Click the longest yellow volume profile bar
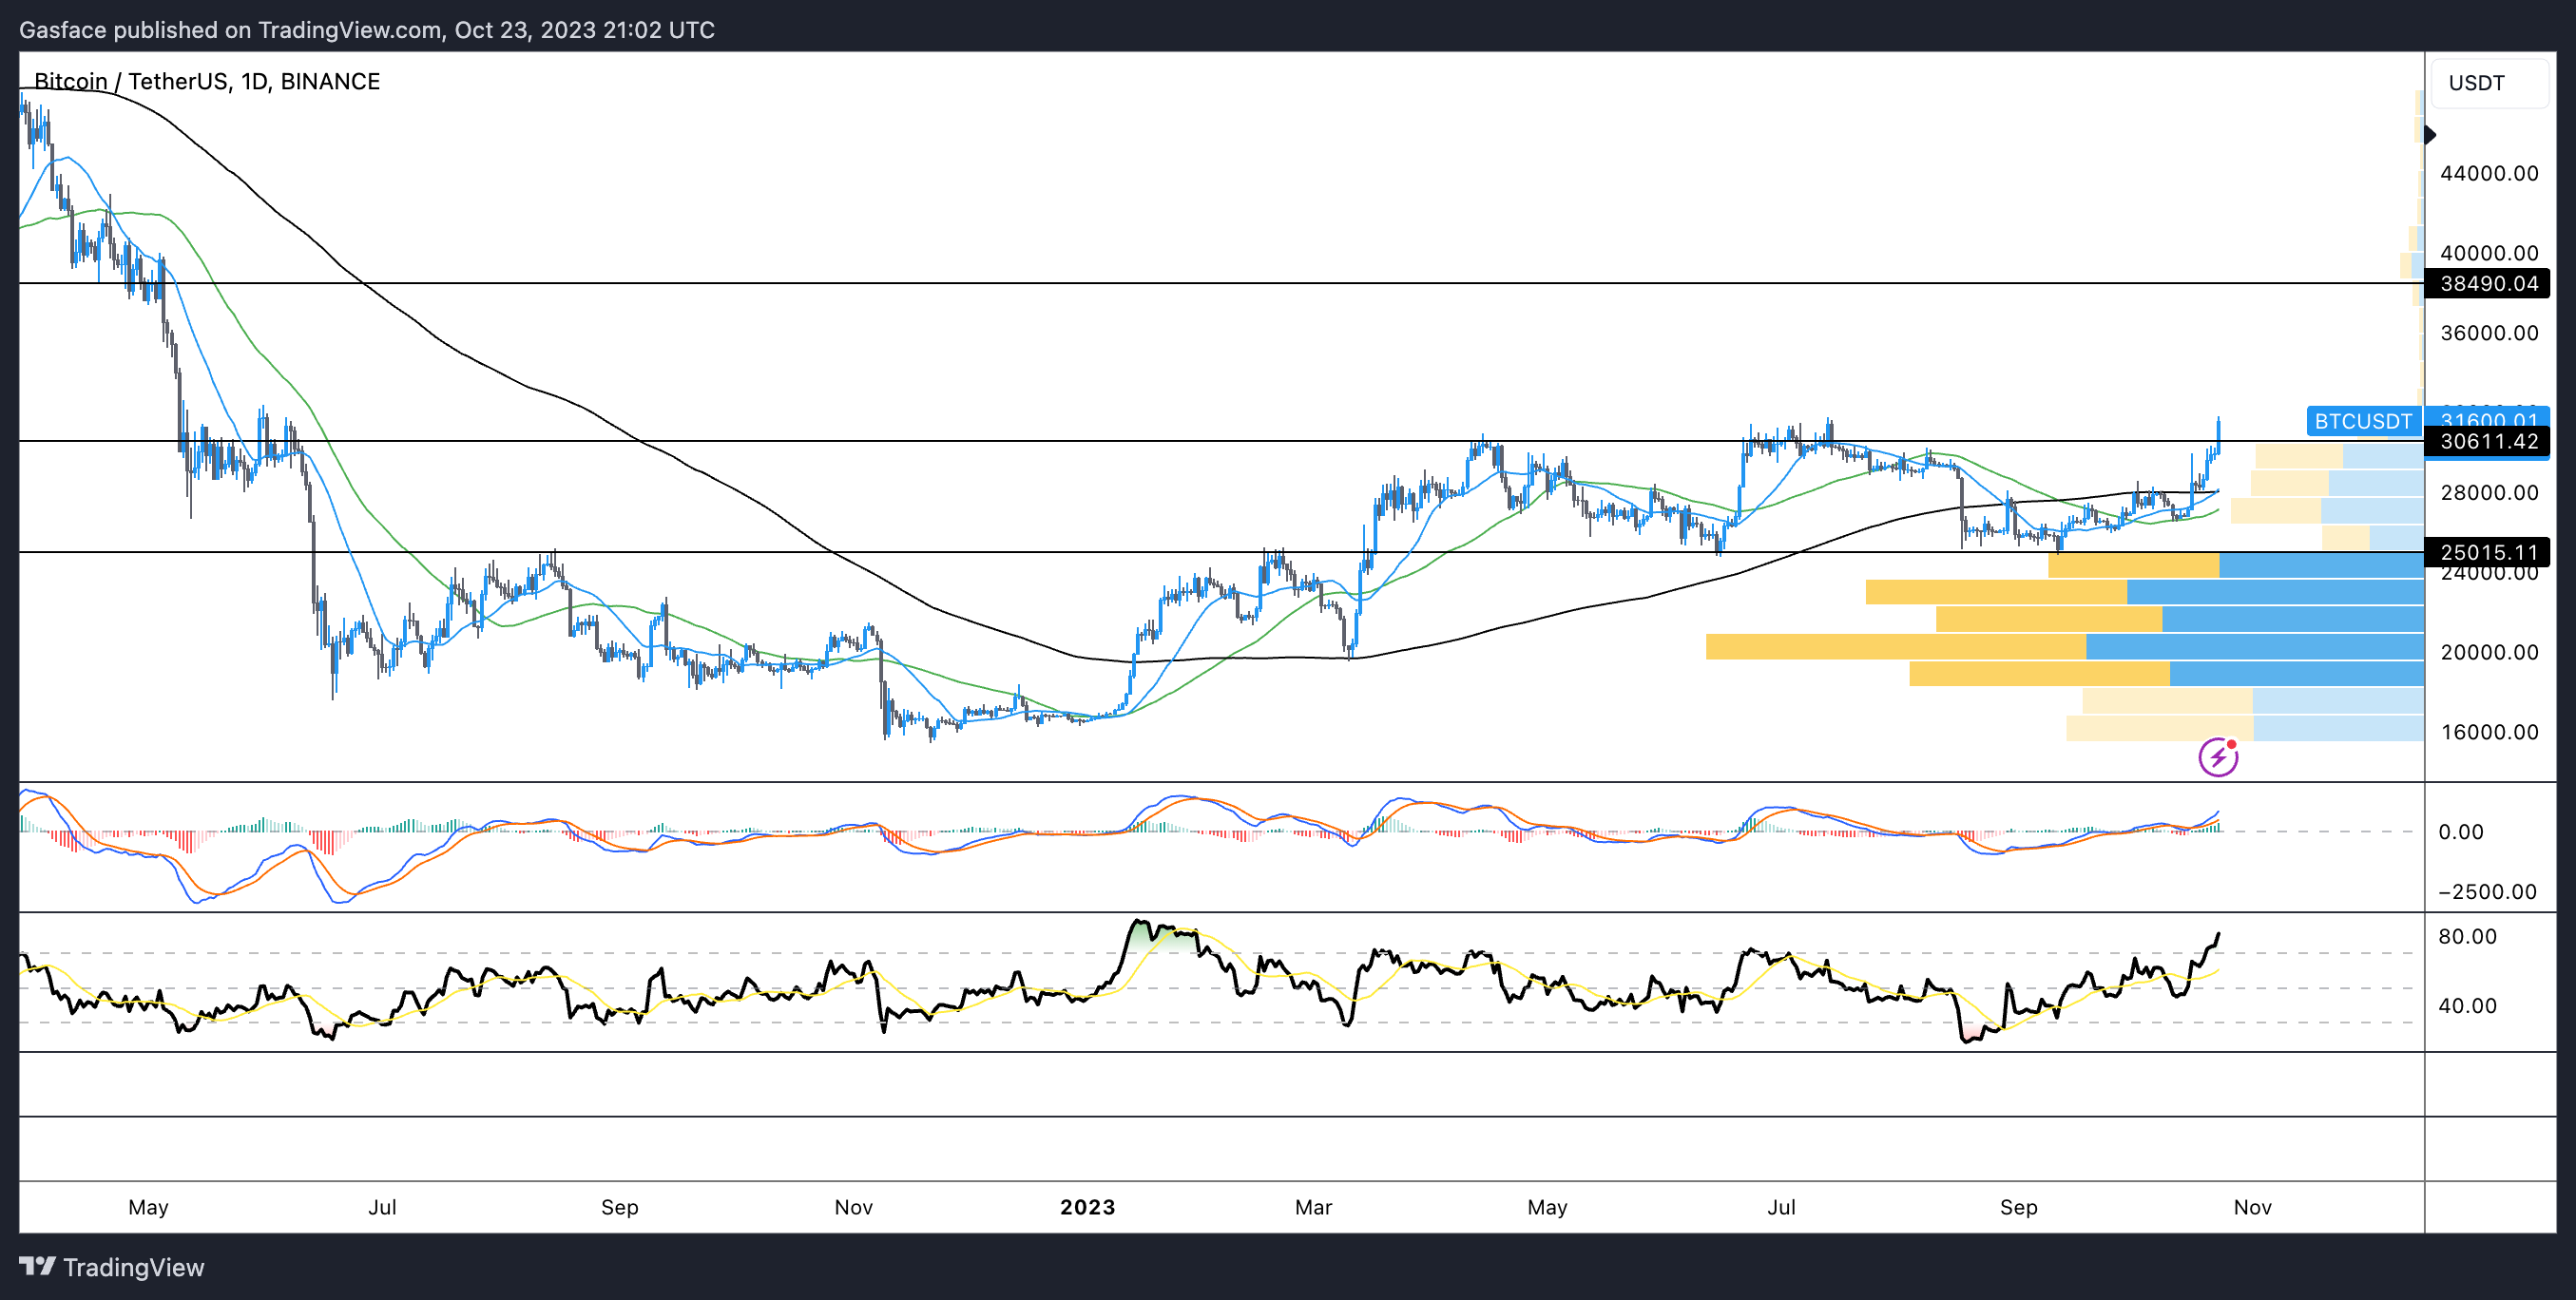Image resolution: width=2576 pixels, height=1300 pixels. (x=1895, y=647)
